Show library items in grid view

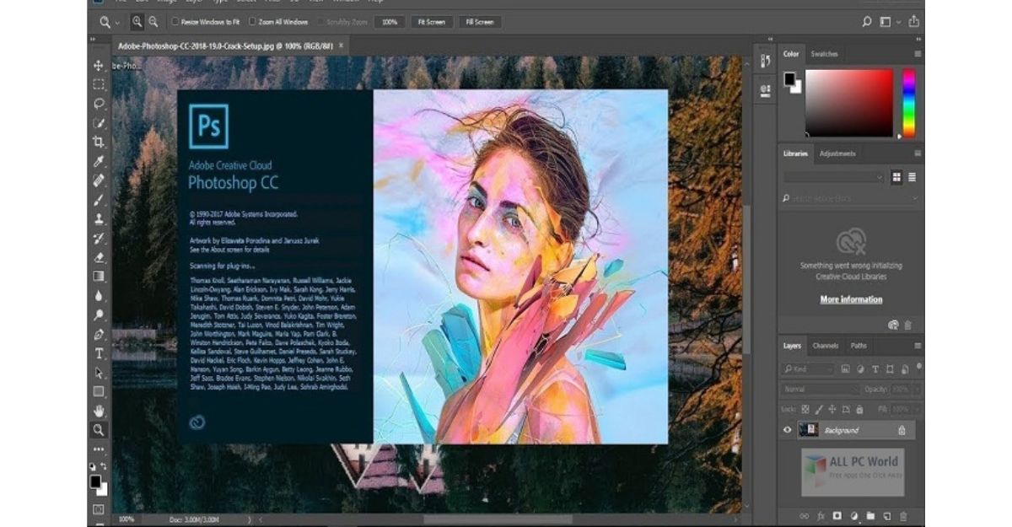[x=896, y=177]
